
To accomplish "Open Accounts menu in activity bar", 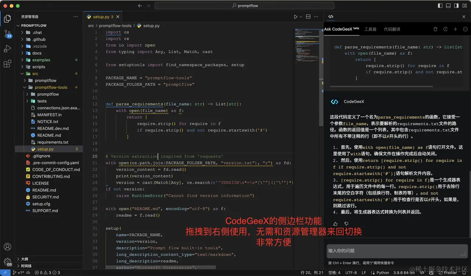I will click(7, 247).
